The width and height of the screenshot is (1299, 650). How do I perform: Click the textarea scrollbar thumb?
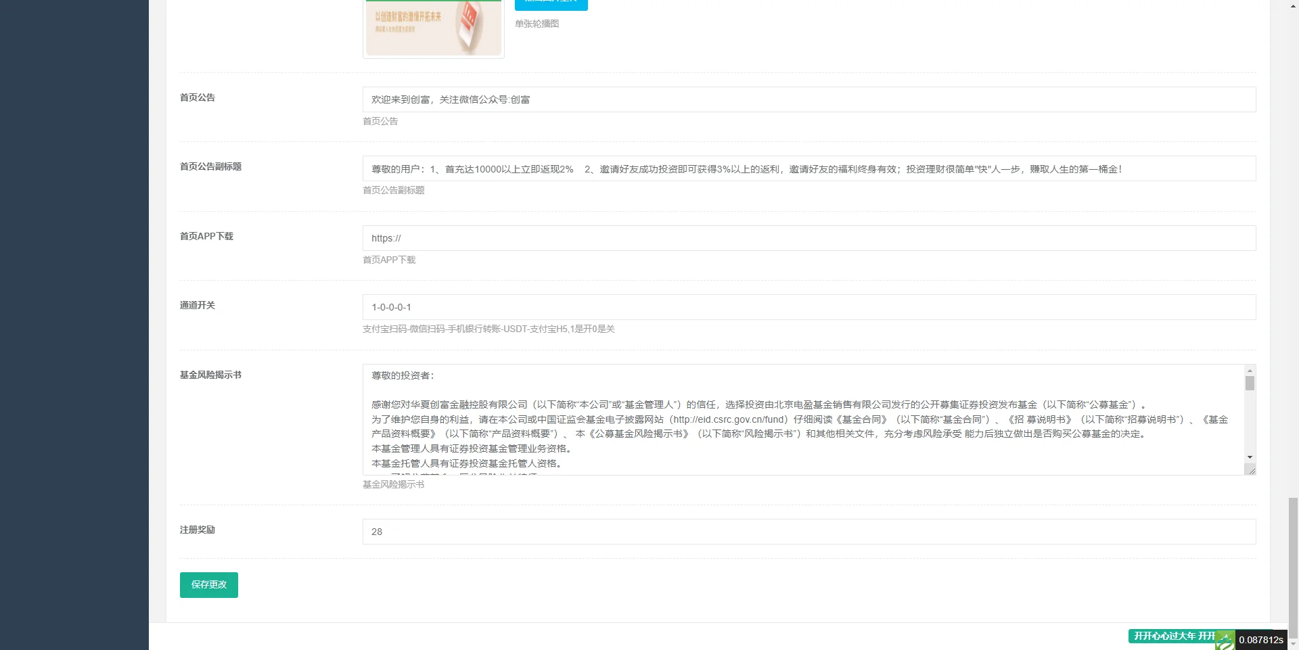pos(1250,384)
